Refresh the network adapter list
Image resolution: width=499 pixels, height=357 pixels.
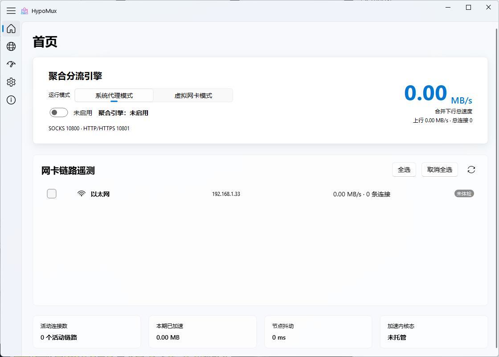471,170
